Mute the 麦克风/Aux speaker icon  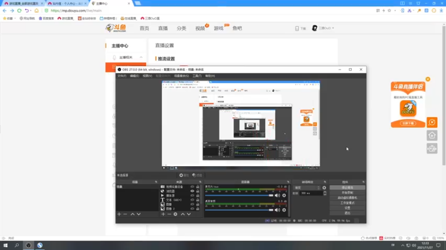point(277,196)
